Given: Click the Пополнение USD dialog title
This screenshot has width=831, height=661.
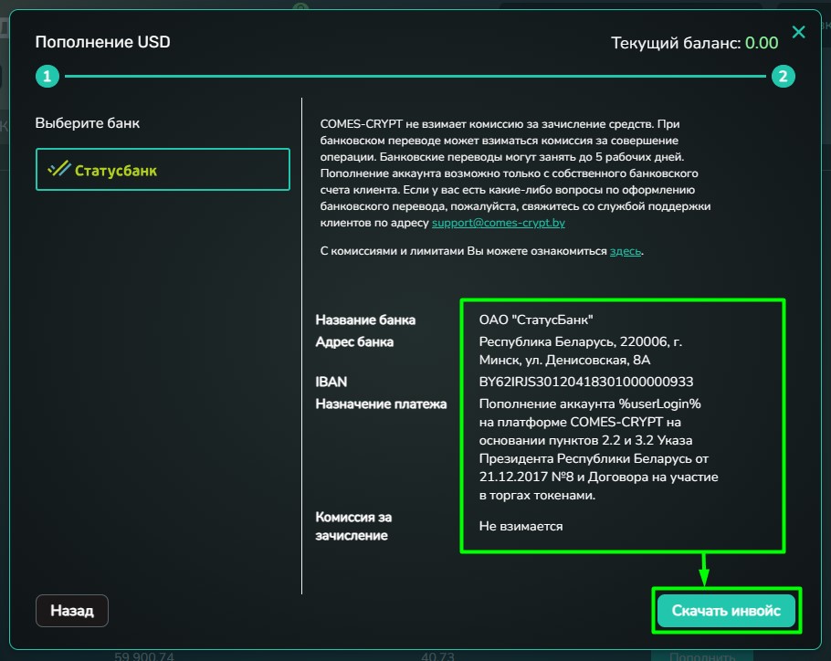Looking at the screenshot, I should point(102,42).
